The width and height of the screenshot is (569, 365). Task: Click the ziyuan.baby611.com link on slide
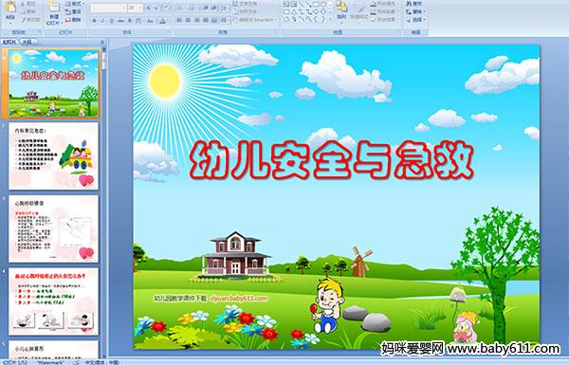pos(239,299)
